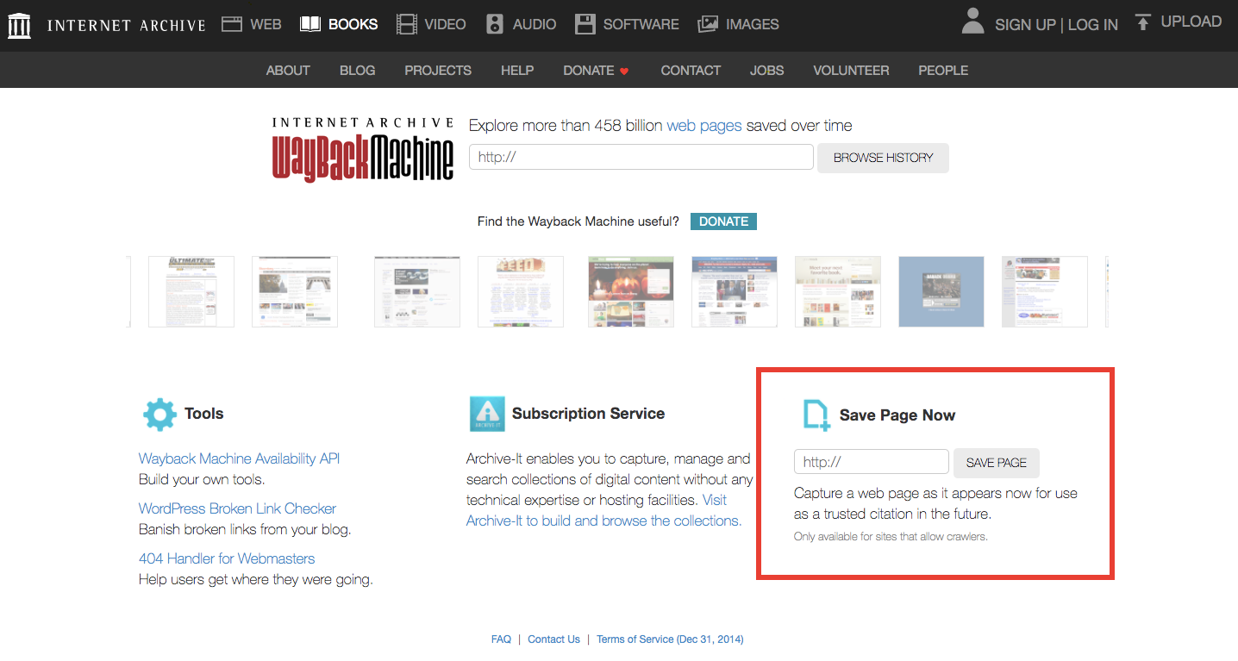1238x661 pixels.
Task: Follow the 'web pages' link
Action: [x=704, y=126]
